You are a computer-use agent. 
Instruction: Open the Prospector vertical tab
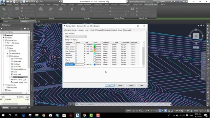pyautogui.click(x=32, y=36)
